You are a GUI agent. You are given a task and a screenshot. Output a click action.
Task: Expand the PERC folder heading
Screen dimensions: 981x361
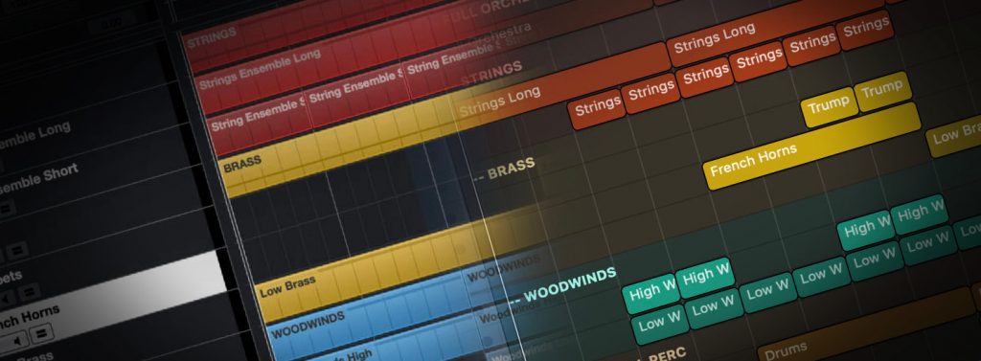[662, 354]
